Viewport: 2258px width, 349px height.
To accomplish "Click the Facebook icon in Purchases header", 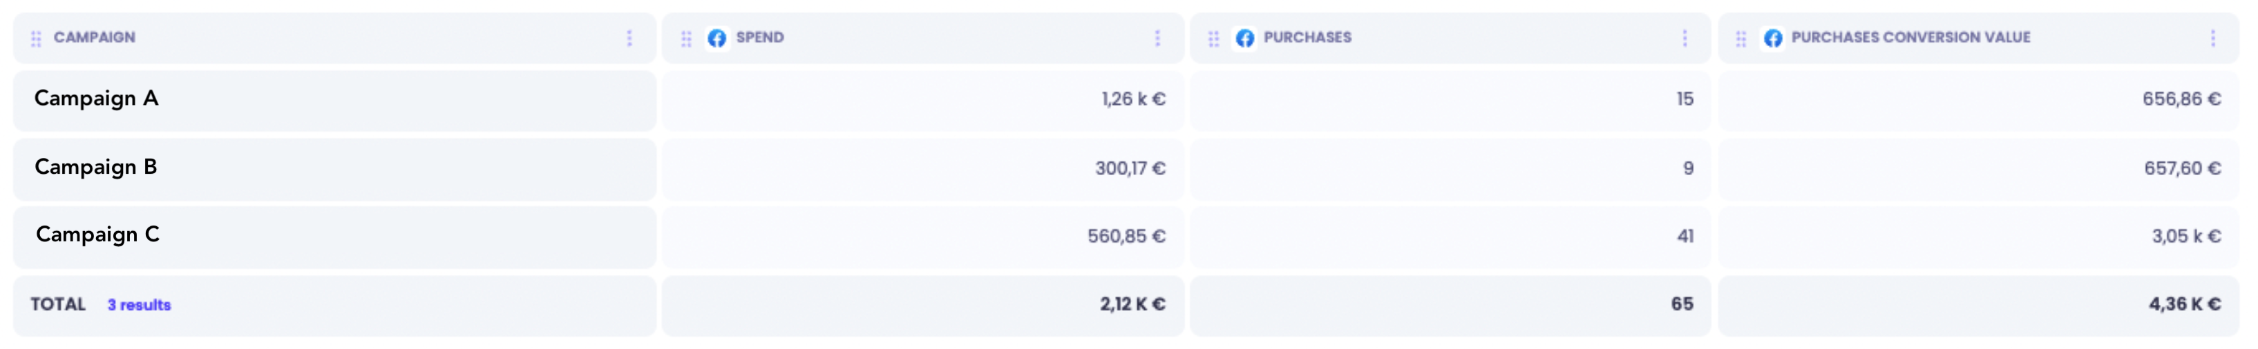I will (x=1244, y=39).
